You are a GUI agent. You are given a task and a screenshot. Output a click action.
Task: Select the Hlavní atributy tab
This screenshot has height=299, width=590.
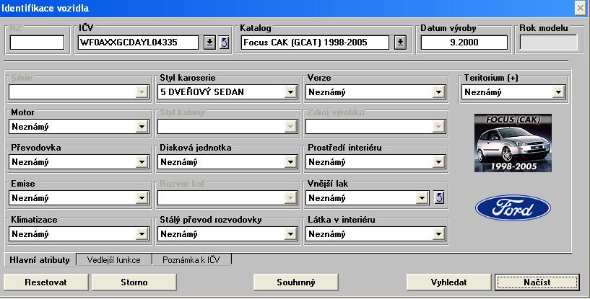[x=40, y=259]
